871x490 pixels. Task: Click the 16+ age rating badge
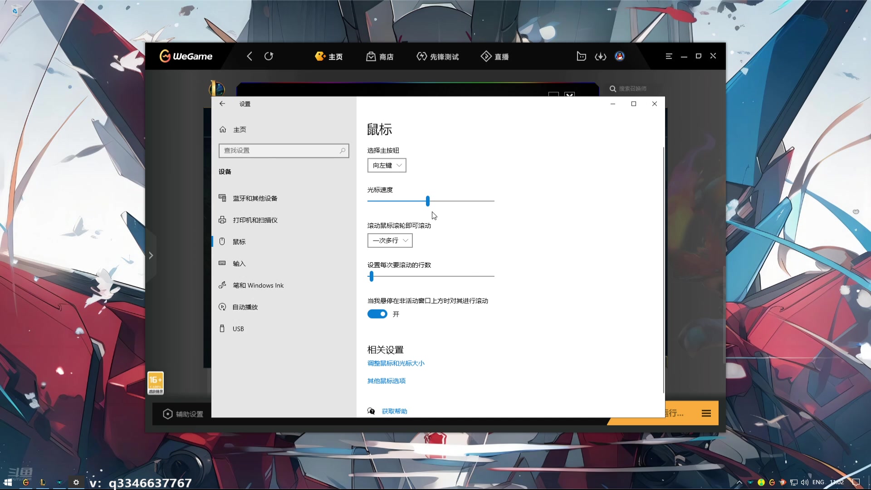[x=156, y=383]
